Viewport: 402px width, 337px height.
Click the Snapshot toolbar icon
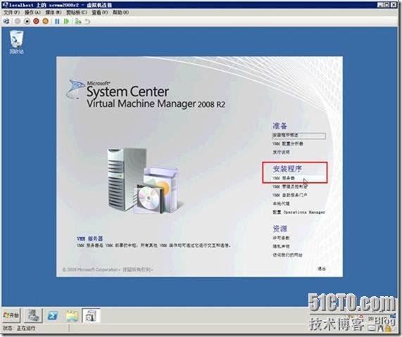coord(78,21)
